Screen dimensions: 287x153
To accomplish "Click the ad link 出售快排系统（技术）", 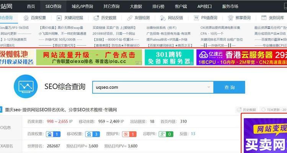I will click(161, 28).
